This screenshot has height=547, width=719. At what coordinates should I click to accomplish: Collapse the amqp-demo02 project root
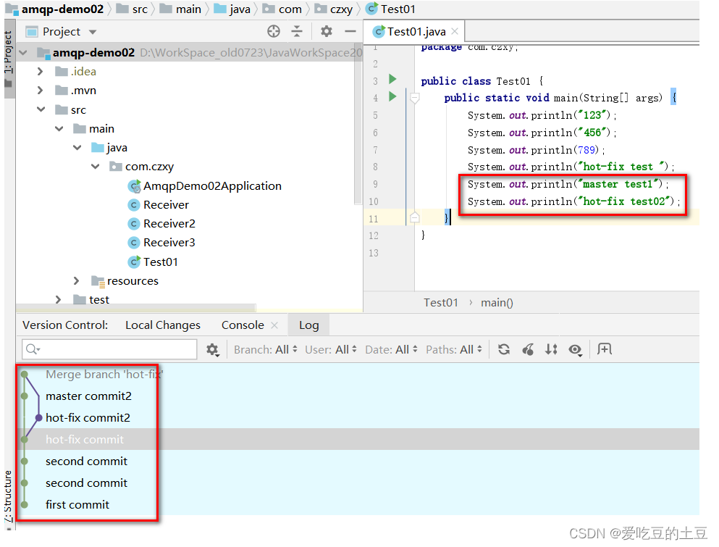(x=23, y=53)
